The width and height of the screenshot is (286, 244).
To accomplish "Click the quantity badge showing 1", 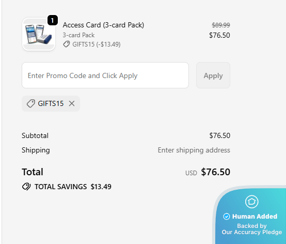I will pyautogui.click(x=53, y=20).
